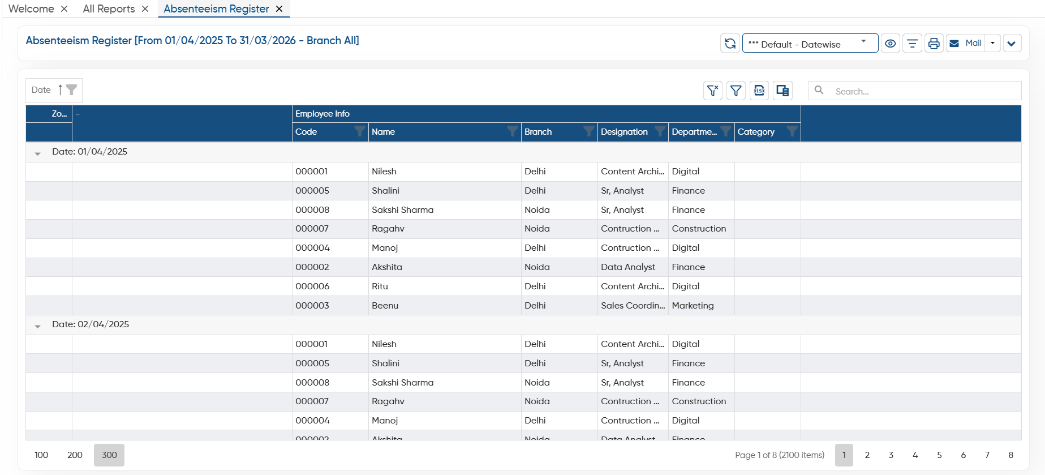Open the Branch column filter
This screenshot has width=1045, height=475.
(588, 131)
